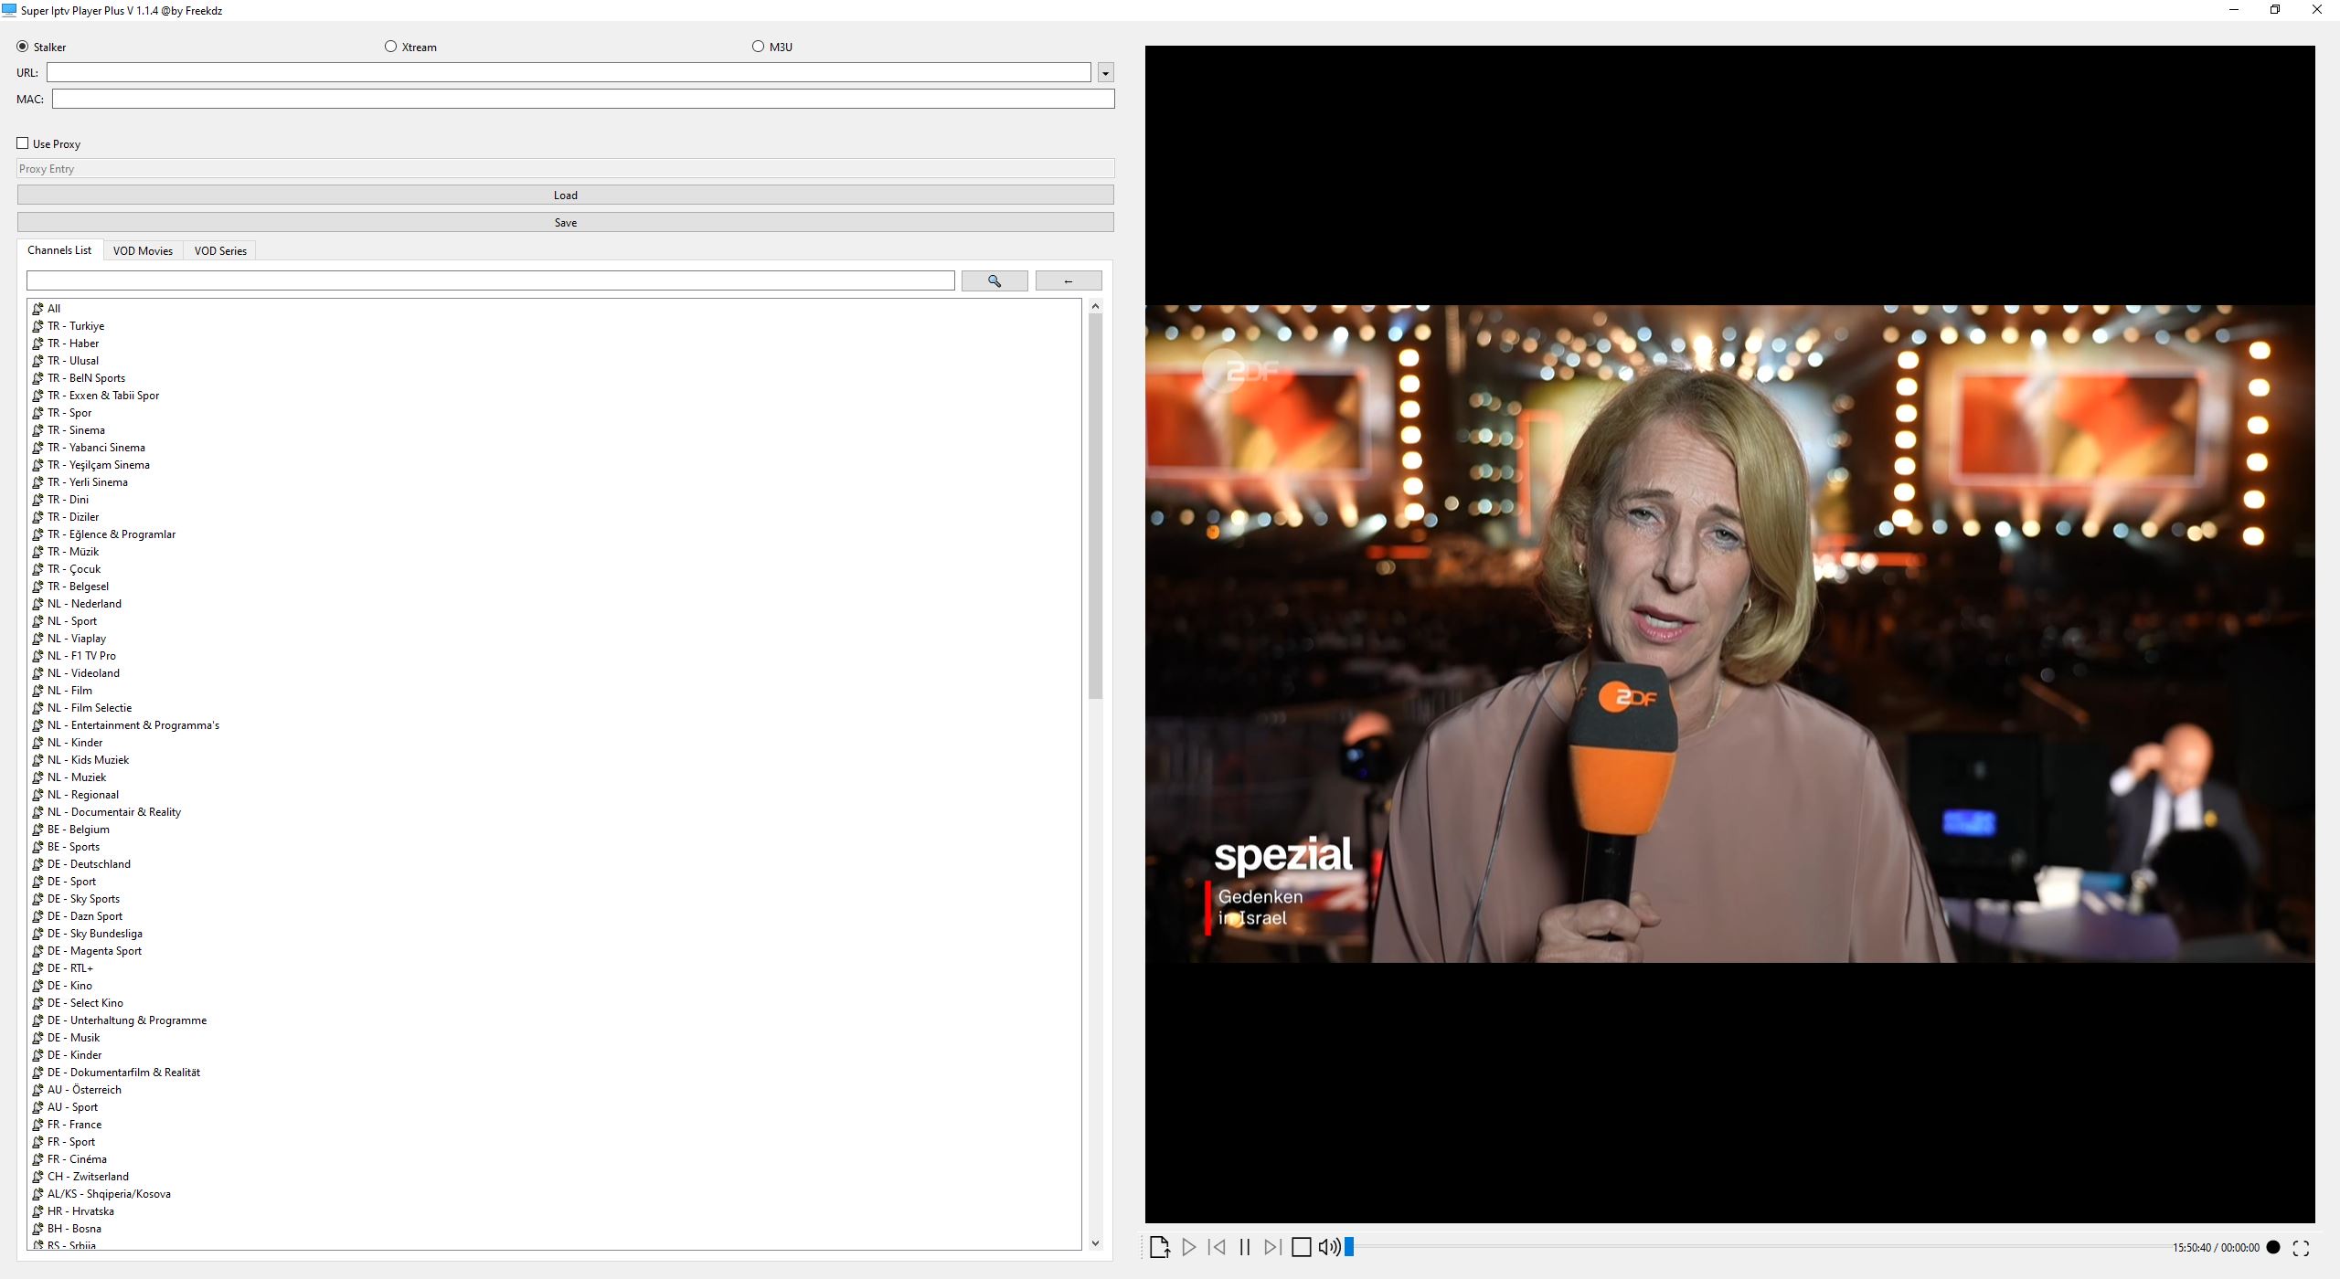Click the Proxy Entry field
Screen dimensions: 2340x1279
[x=566, y=169]
